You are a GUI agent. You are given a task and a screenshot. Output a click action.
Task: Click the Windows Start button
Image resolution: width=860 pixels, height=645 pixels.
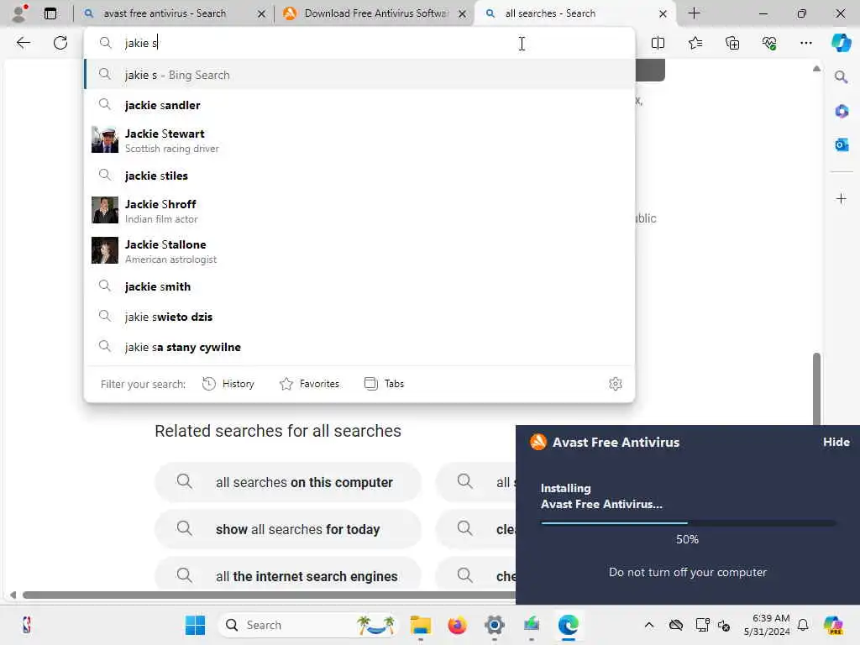click(195, 625)
